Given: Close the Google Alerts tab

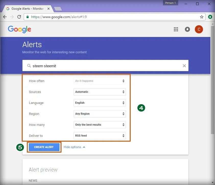Looking at the screenshot, I should pyautogui.click(x=49, y=9).
